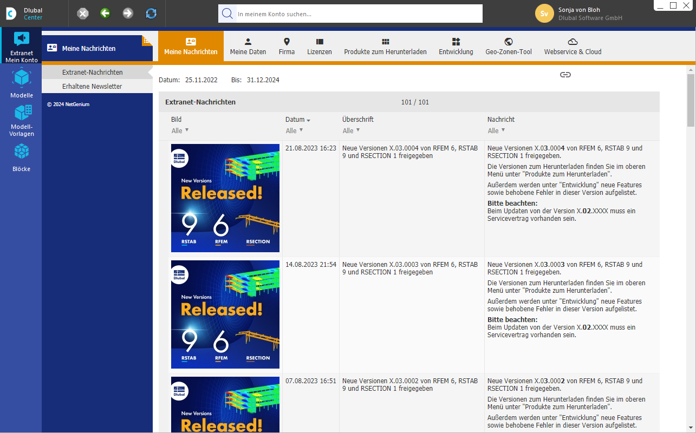Open the Geo-Zonen-Tool
This screenshot has width=696, height=433.
click(508, 45)
